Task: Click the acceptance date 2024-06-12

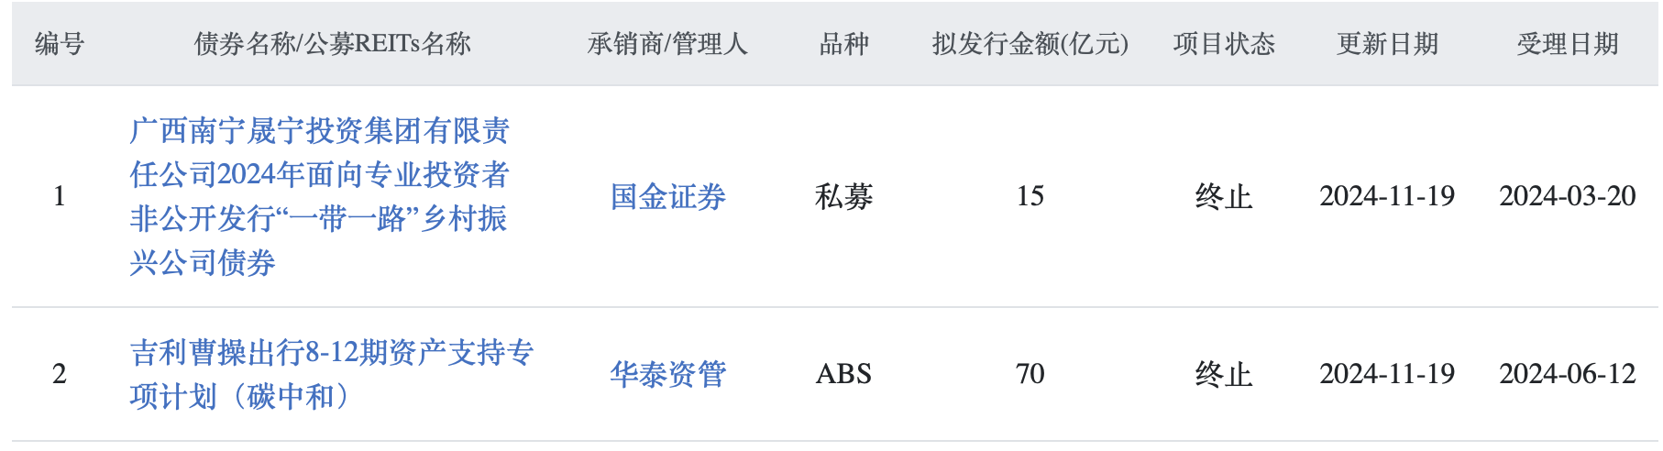Action: pos(1567,374)
